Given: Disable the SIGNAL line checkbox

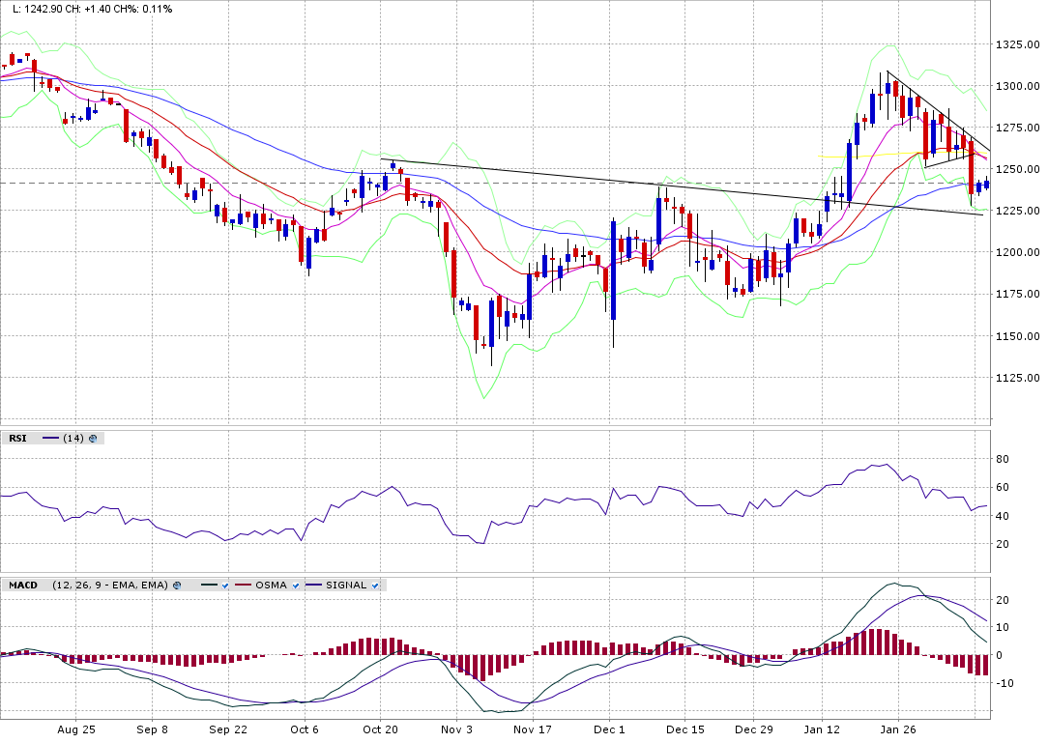Looking at the screenshot, I should coord(374,586).
